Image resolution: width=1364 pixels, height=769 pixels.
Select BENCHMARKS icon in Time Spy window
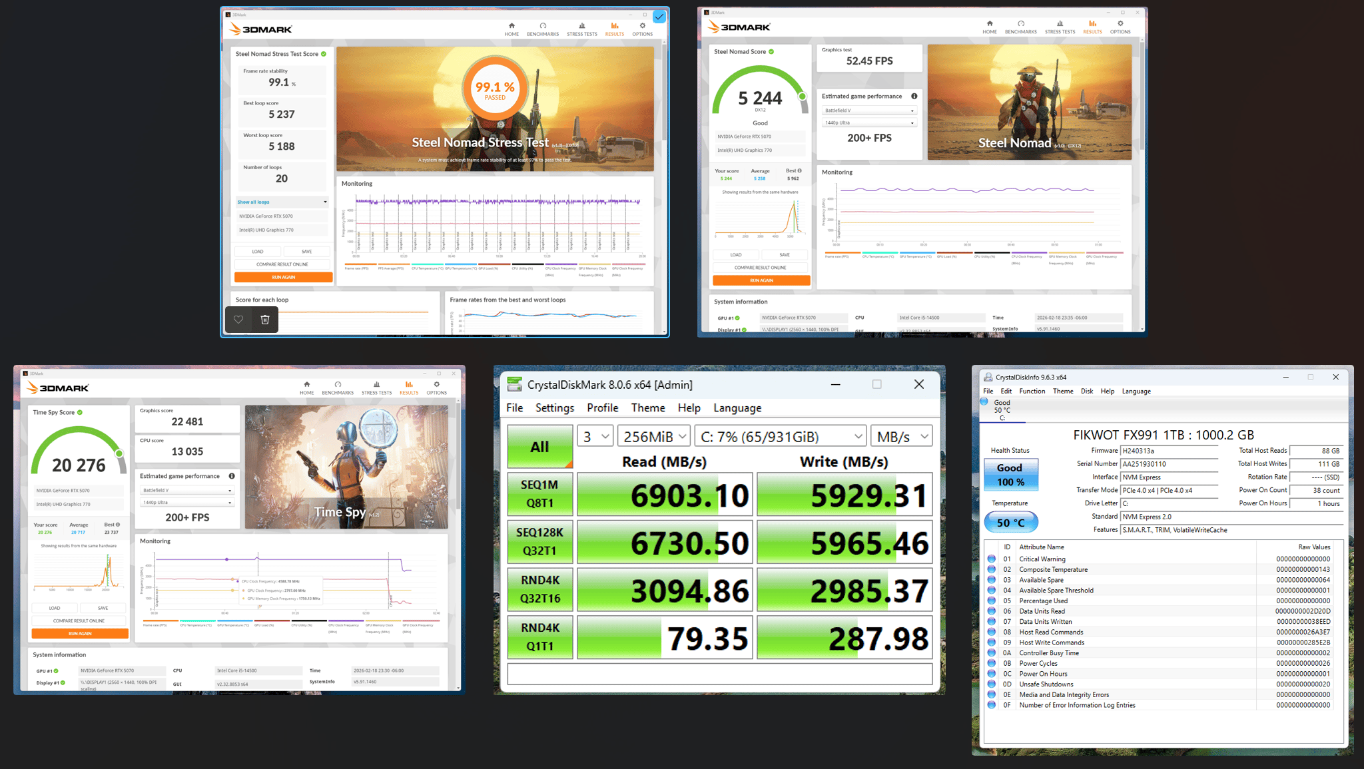[x=338, y=384]
